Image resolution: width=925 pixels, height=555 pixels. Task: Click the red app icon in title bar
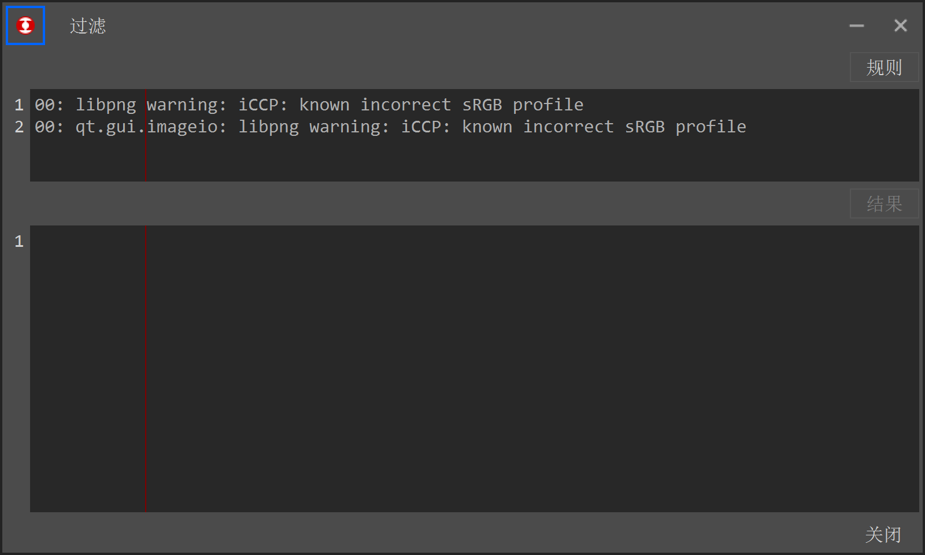coord(25,25)
